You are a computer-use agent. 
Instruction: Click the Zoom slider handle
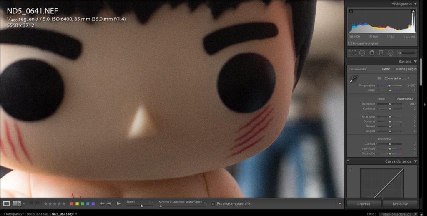point(142,206)
